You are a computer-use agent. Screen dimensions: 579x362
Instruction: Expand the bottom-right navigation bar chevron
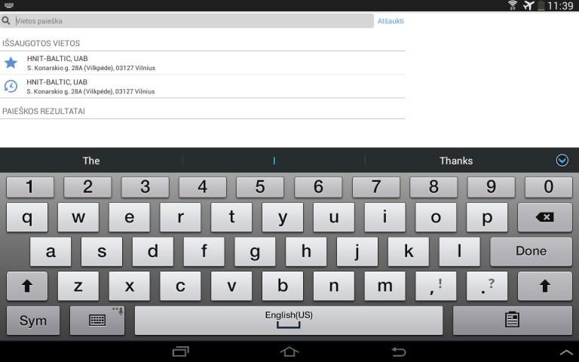tap(567, 353)
